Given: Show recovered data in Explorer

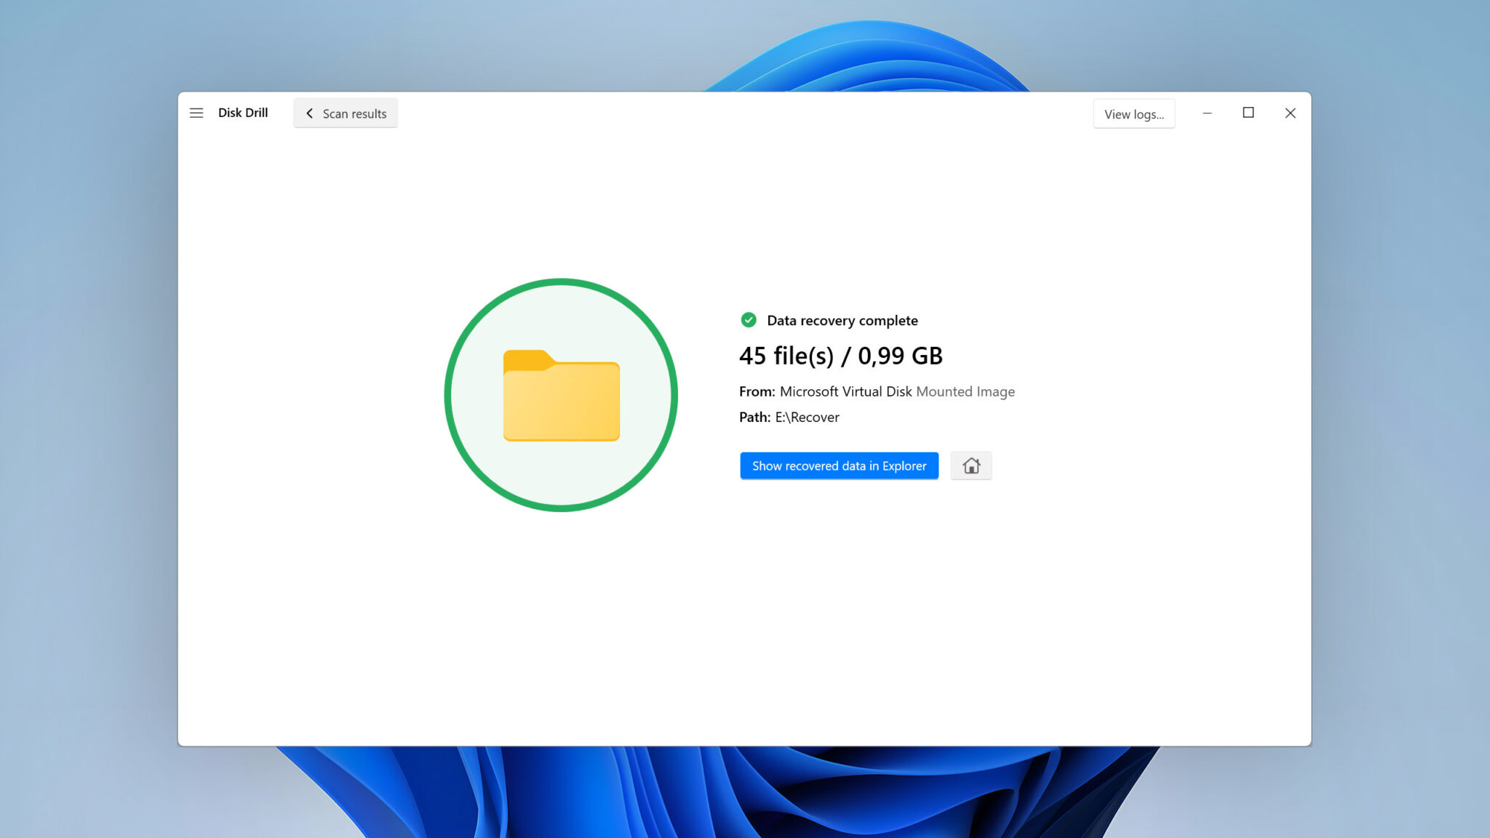Looking at the screenshot, I should (839, 466).
